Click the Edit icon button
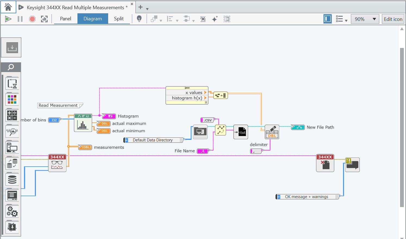 click(x=393, y=19)
